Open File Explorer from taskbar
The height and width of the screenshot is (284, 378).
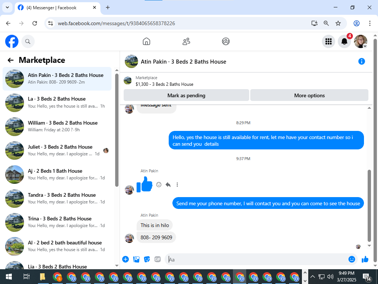point(42,277)
